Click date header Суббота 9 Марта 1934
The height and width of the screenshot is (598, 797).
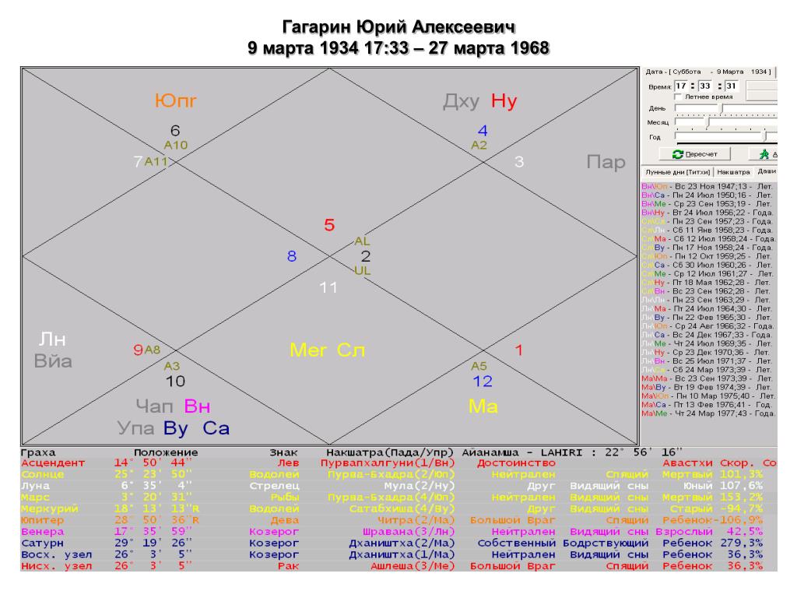(x=708, y=72)
